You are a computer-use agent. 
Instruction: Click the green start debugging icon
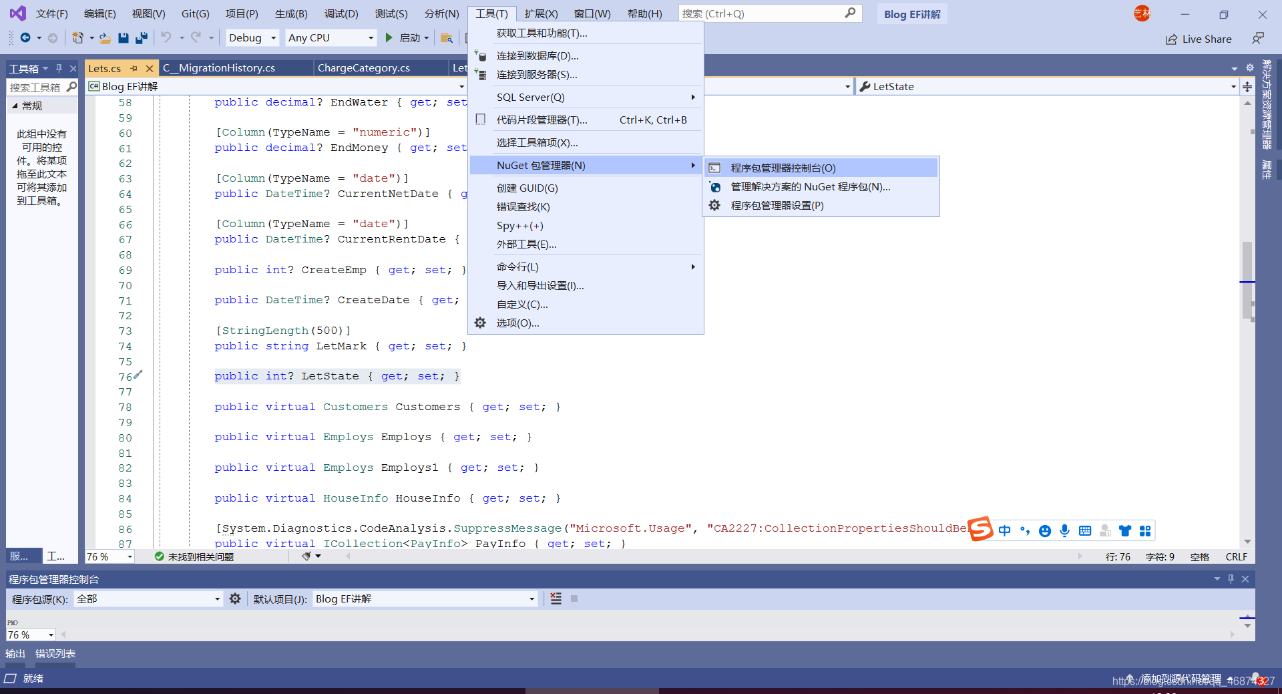pos(389,38)
